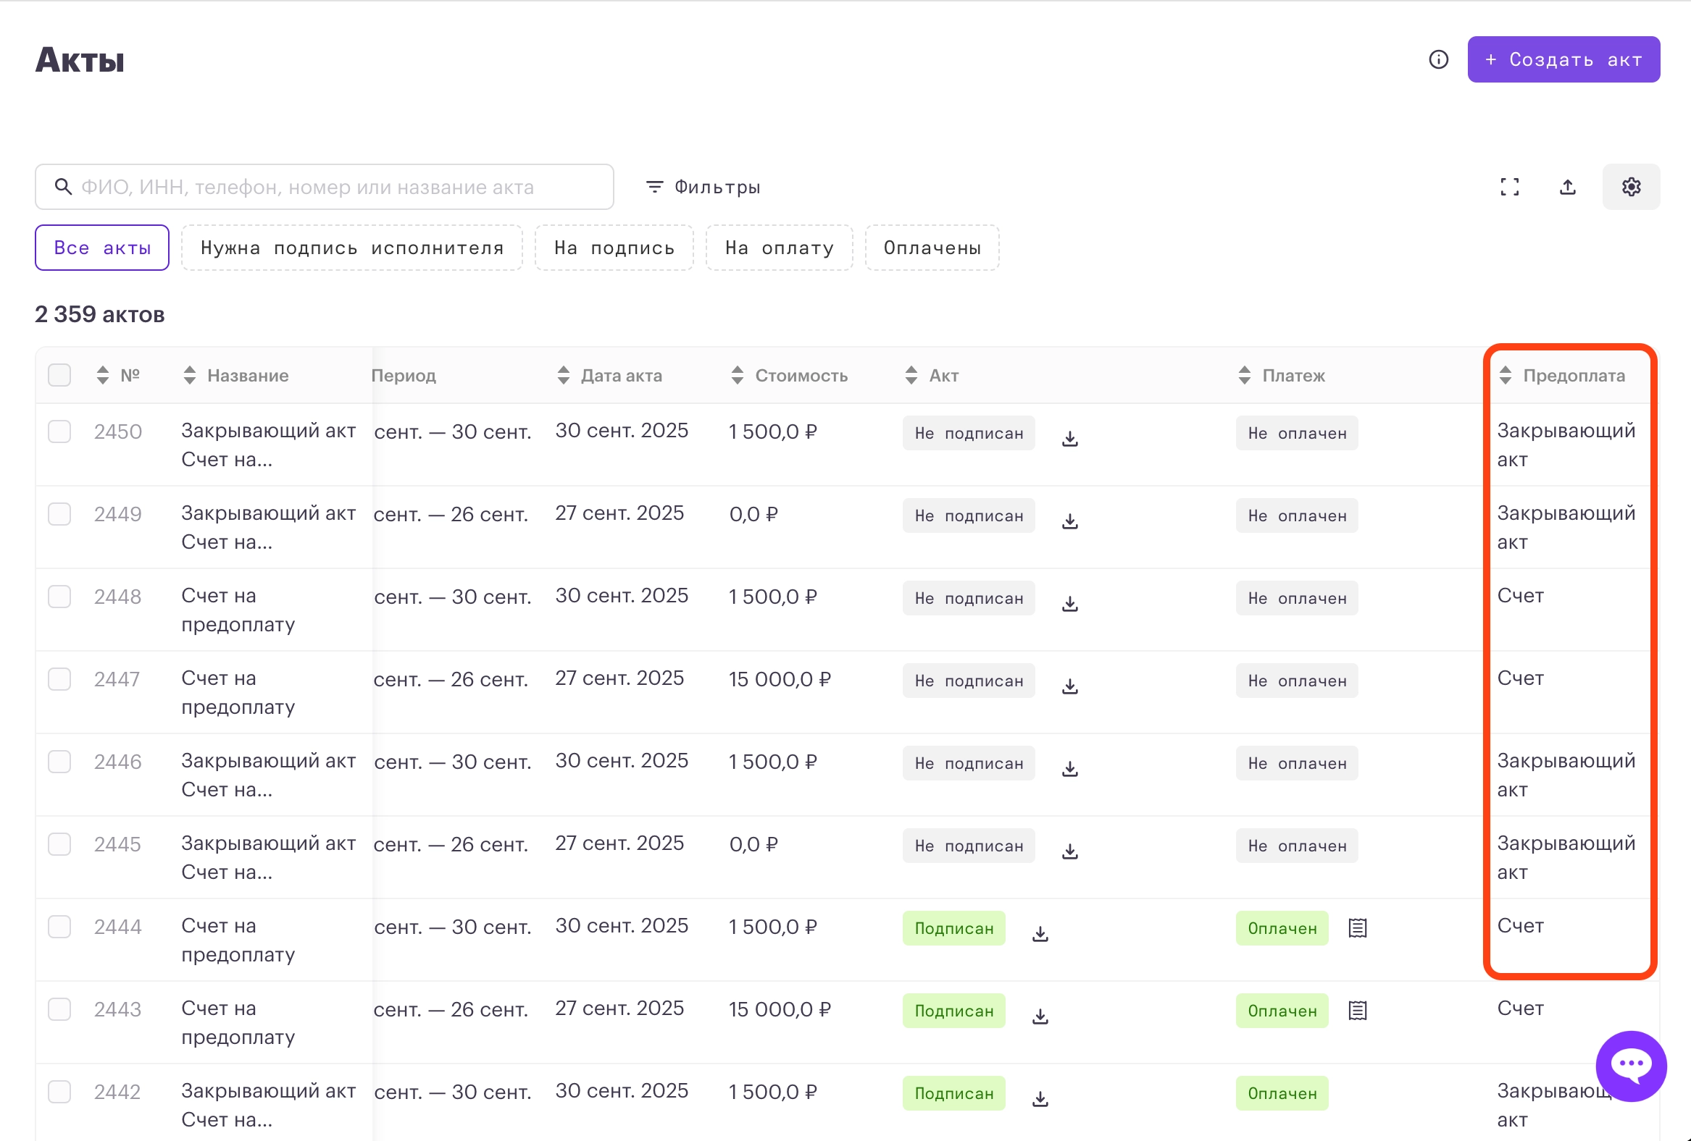Download act 2448 document
Viewport: 1691px width, 1141px height.
coord(1069,604)
